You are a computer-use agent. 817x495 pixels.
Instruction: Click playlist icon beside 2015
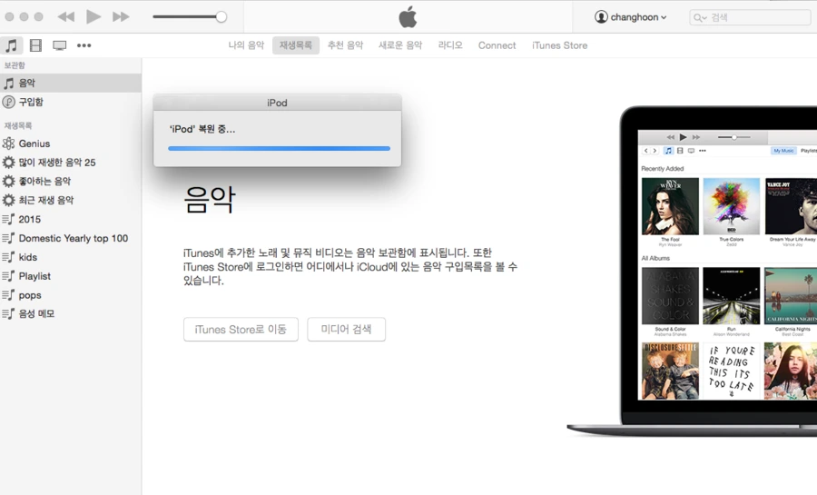coord(8,220)
